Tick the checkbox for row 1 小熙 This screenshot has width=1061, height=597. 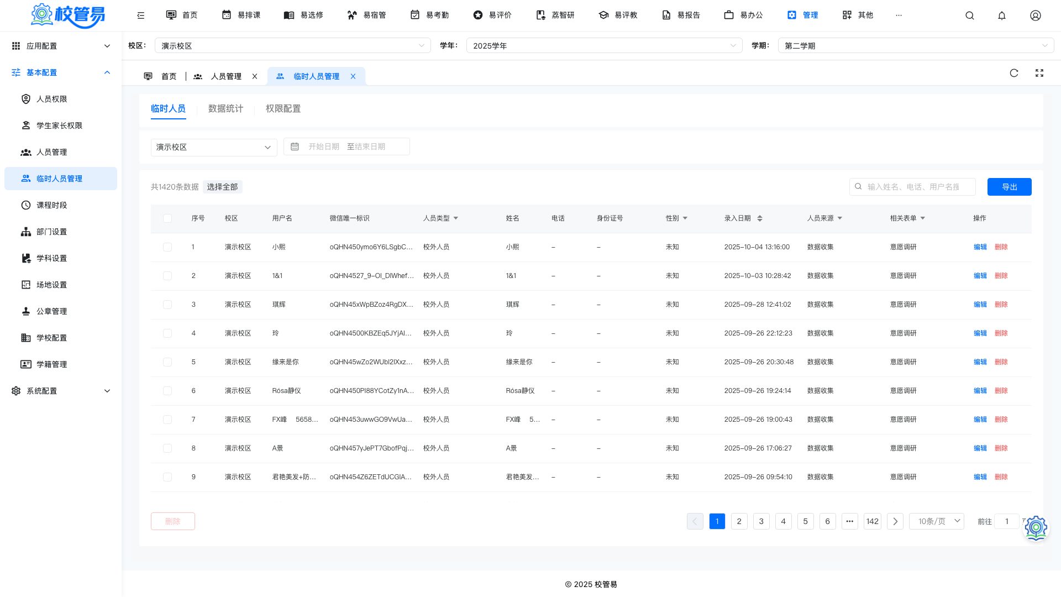[167, 247]
